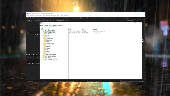
Task: Open the Эффект menu in After Effects
Action: [48, 16]
